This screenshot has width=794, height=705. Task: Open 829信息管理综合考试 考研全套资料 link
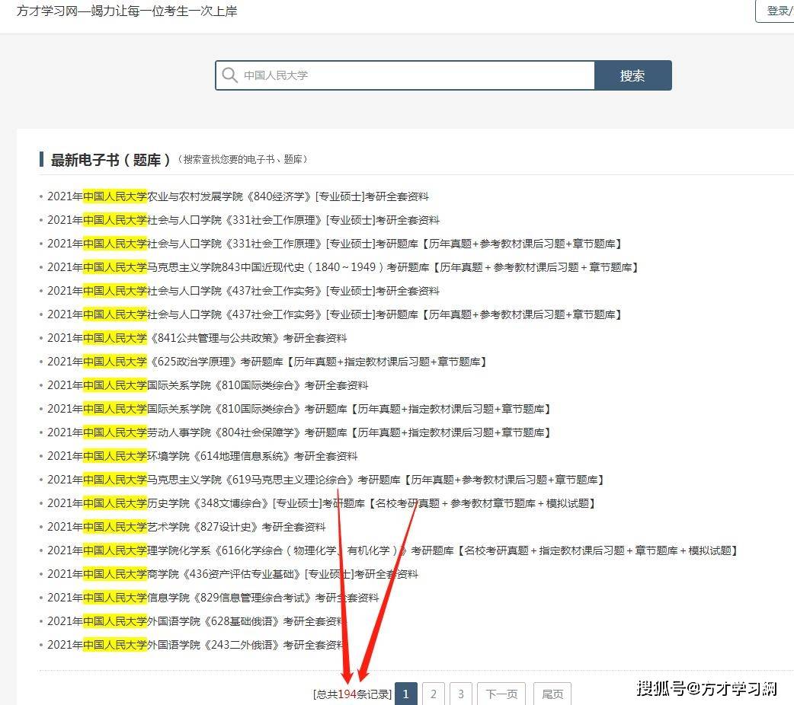coord(213,598)
